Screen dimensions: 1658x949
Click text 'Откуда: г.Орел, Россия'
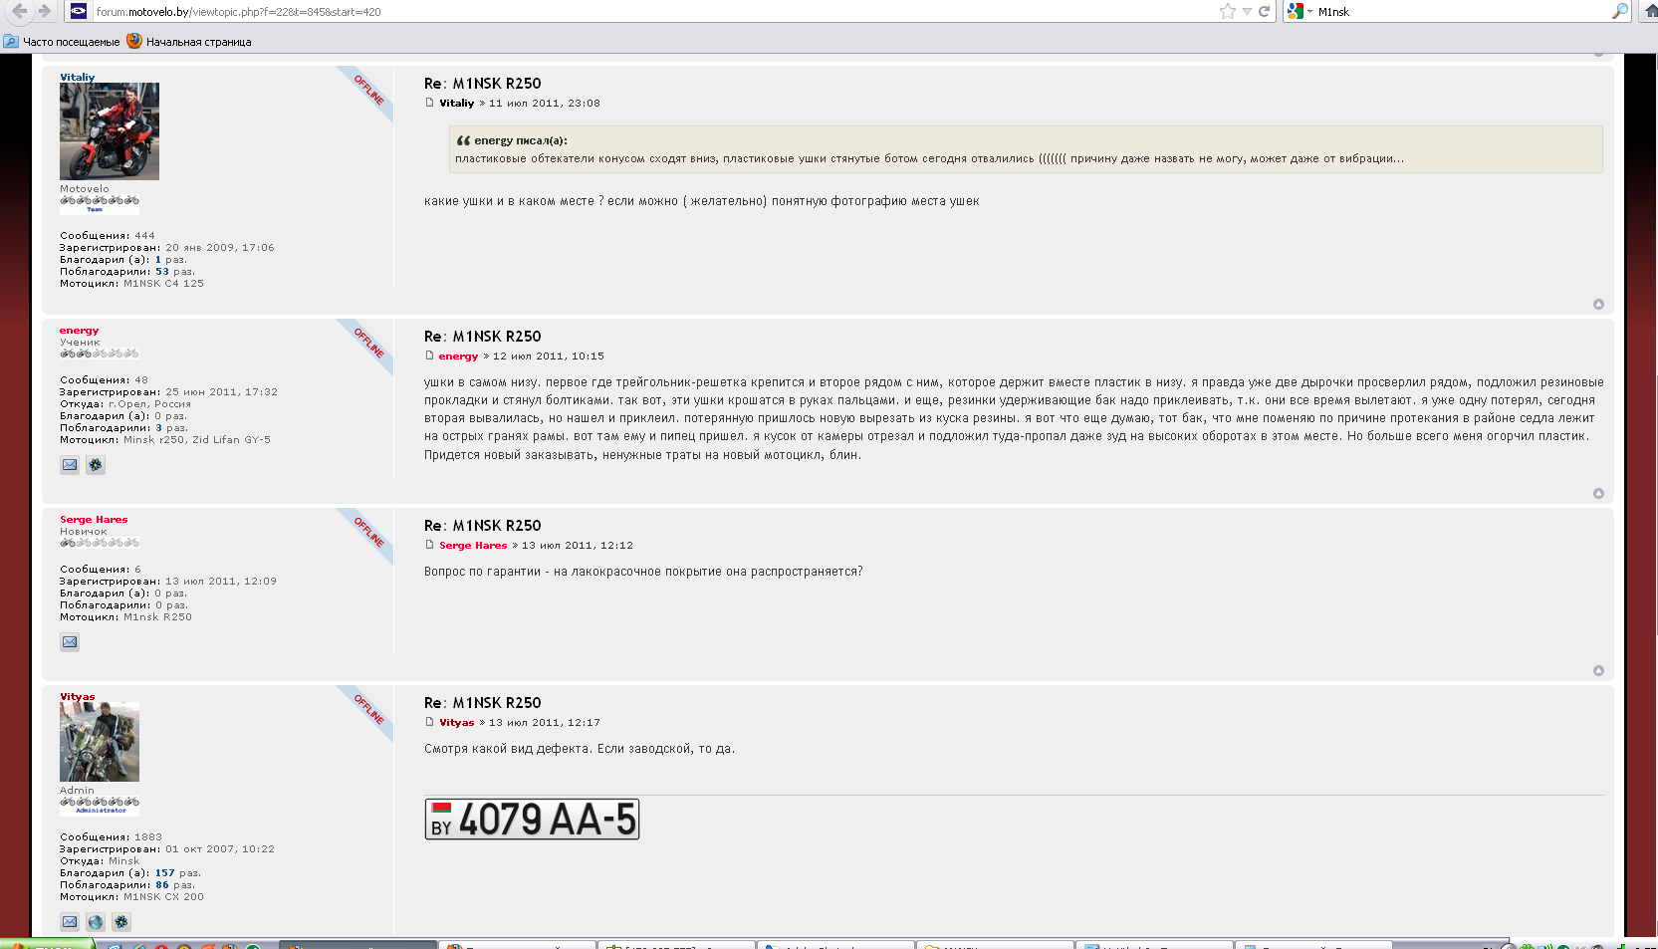125,404
